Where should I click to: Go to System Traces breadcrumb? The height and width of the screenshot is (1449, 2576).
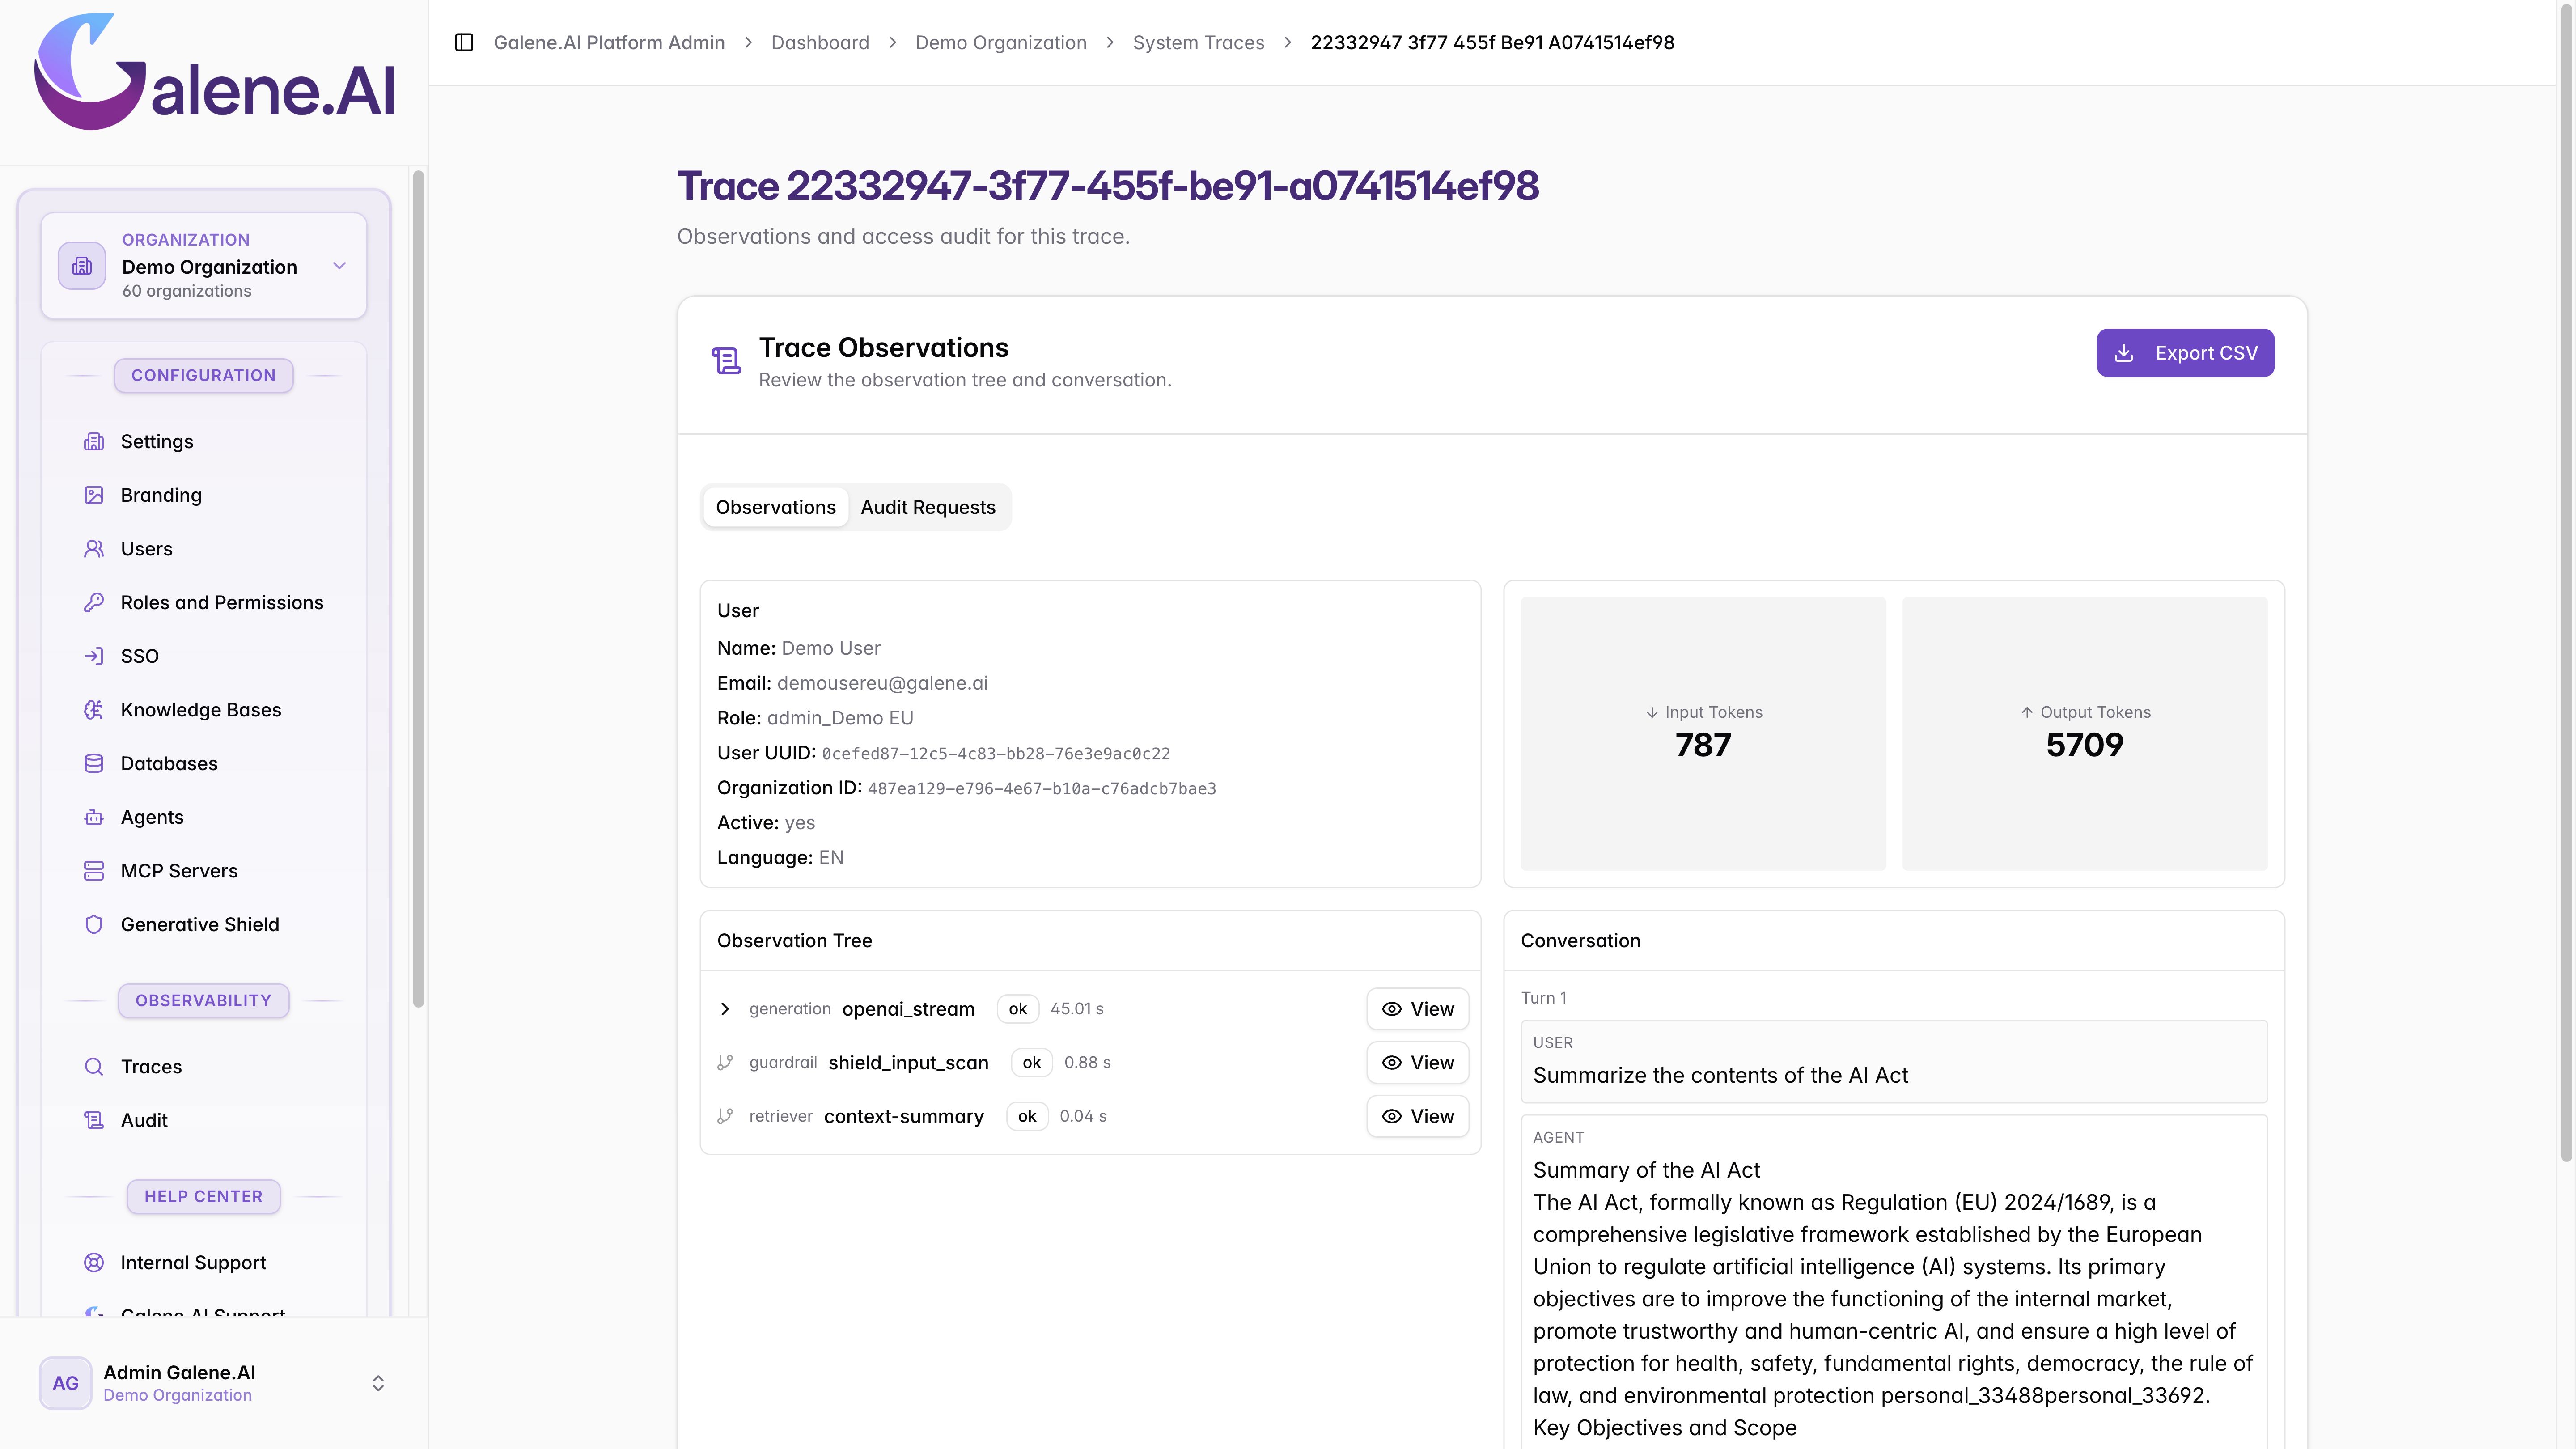pos(1198,42)
